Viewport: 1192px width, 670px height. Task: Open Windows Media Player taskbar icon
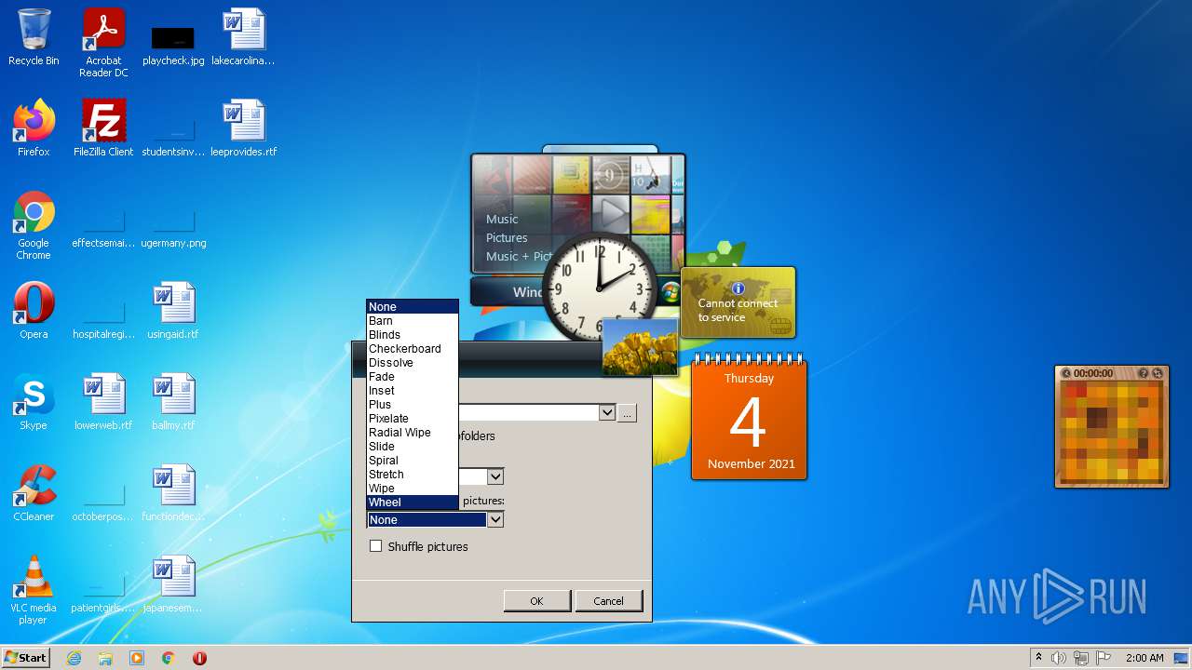[137, 658]
